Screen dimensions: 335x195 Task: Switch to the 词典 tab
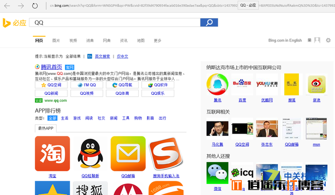point(90,40)
